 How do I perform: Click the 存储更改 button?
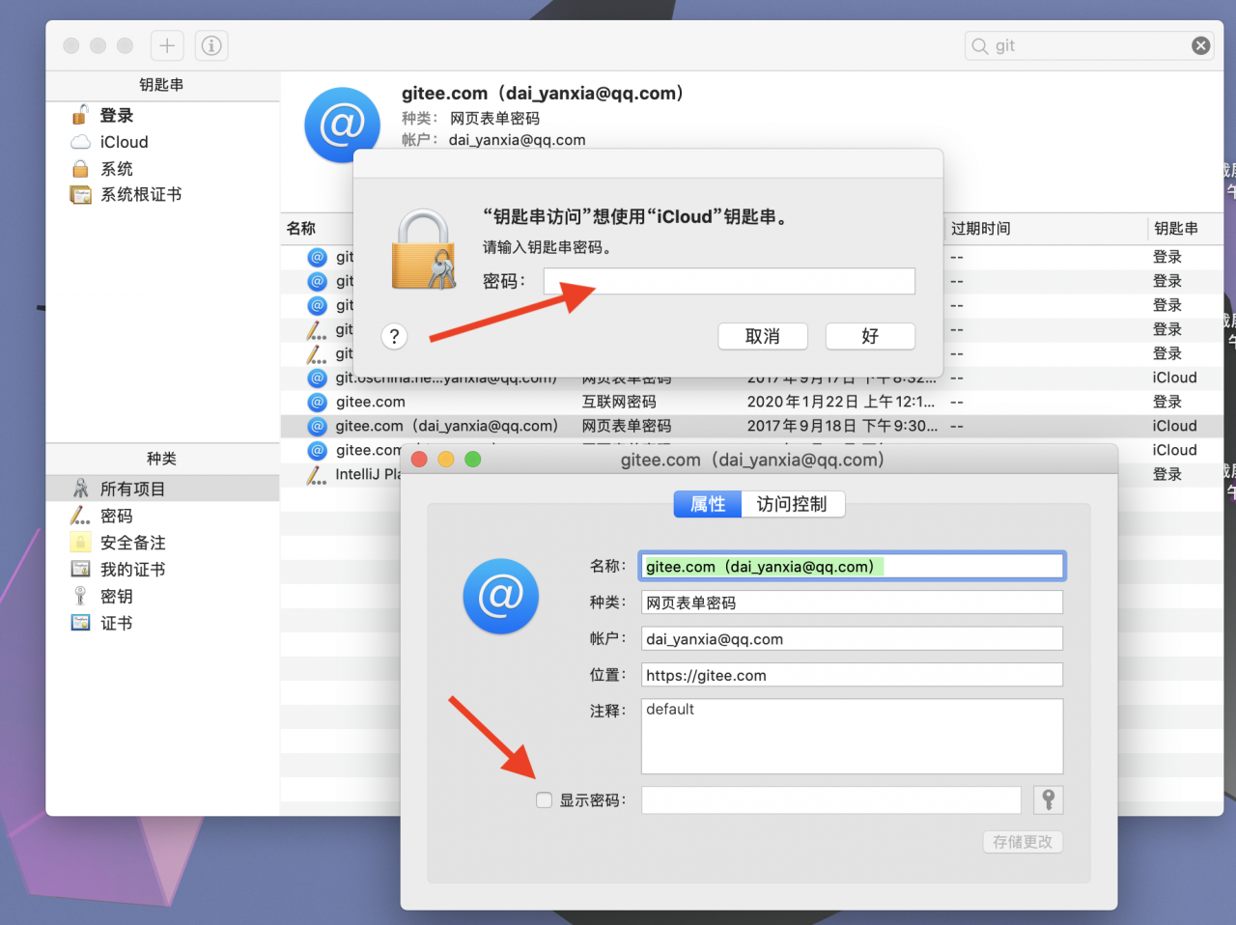(1023, 842)
